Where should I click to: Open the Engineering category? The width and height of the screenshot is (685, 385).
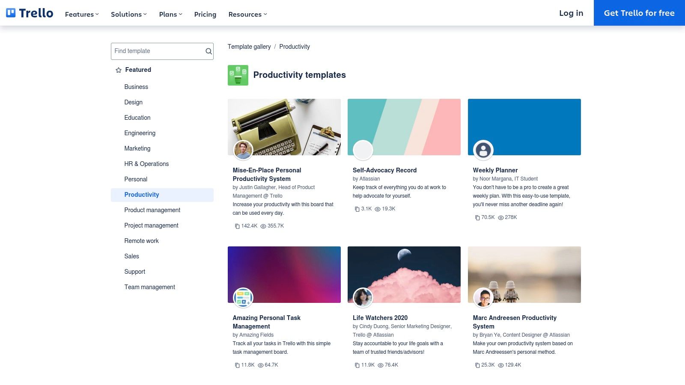pos(140,133)
